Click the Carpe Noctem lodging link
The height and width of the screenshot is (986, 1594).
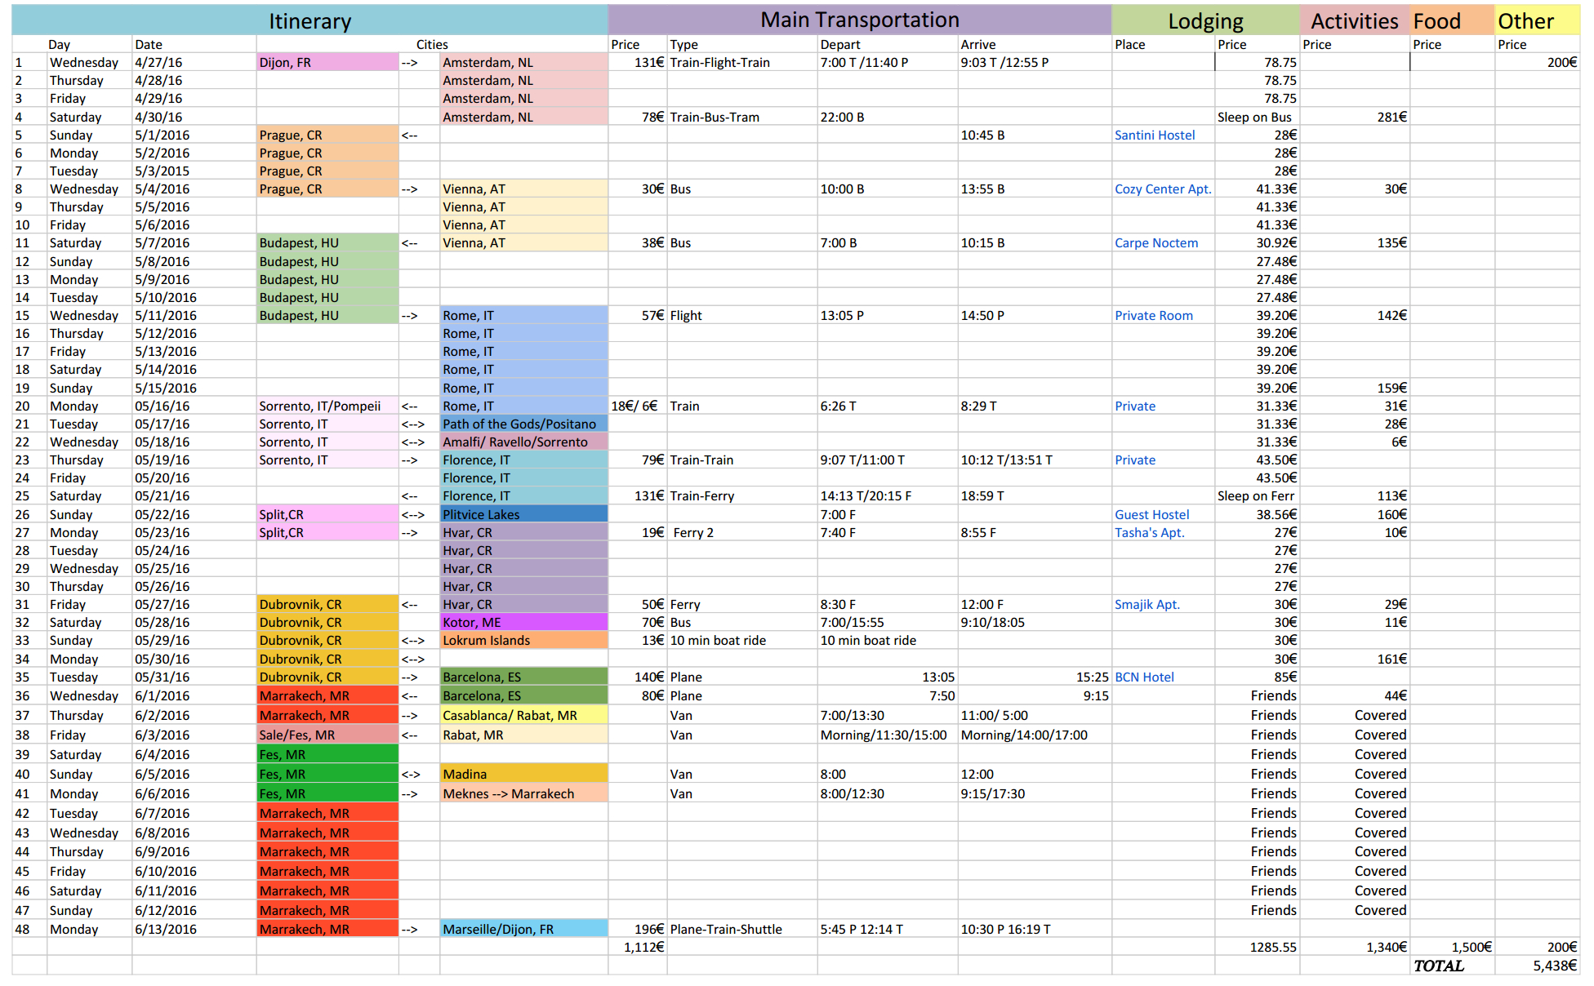[1155, 243]
